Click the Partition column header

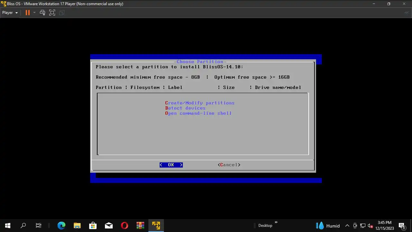tap(108, 87)
